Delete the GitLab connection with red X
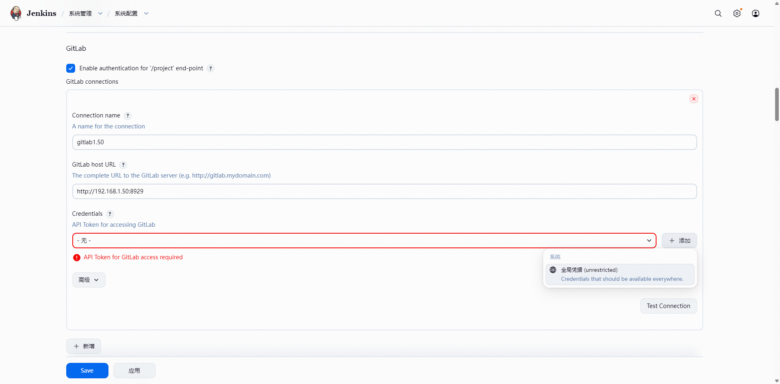780x384 pixels. 694,99
